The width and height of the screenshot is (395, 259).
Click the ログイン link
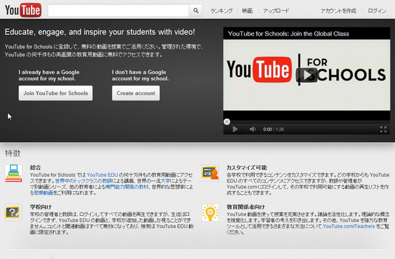click(x=377, y=11)
